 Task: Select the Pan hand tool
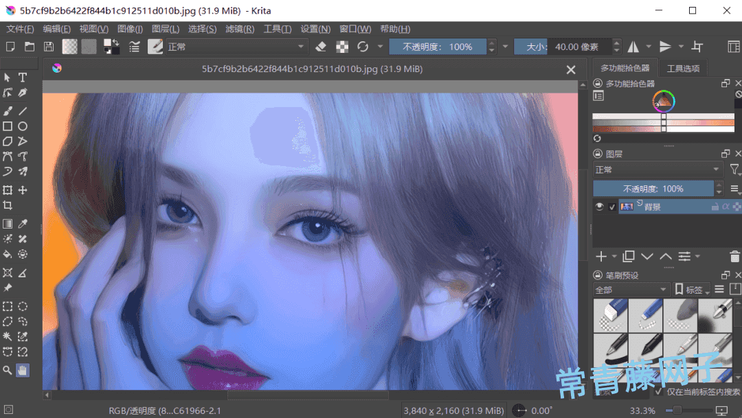pos(22,370)
